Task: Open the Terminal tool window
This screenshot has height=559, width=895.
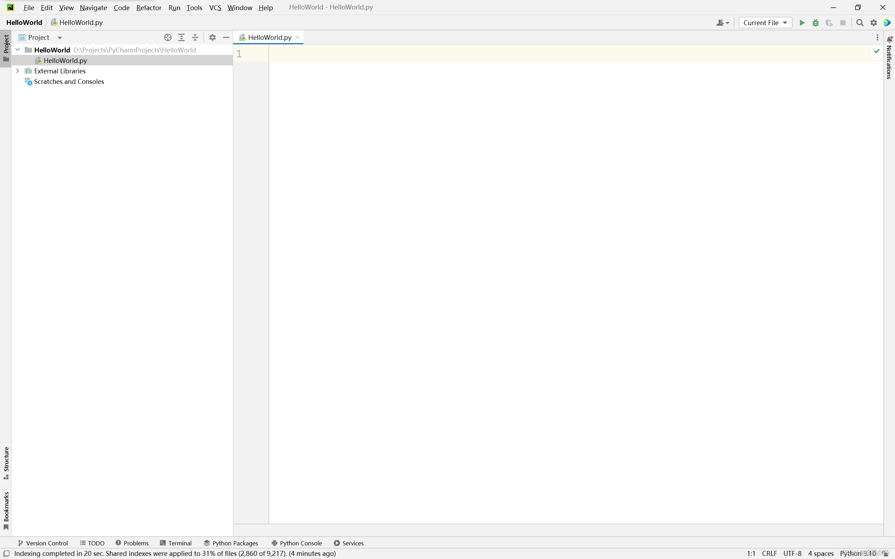Action: (176, 543)
